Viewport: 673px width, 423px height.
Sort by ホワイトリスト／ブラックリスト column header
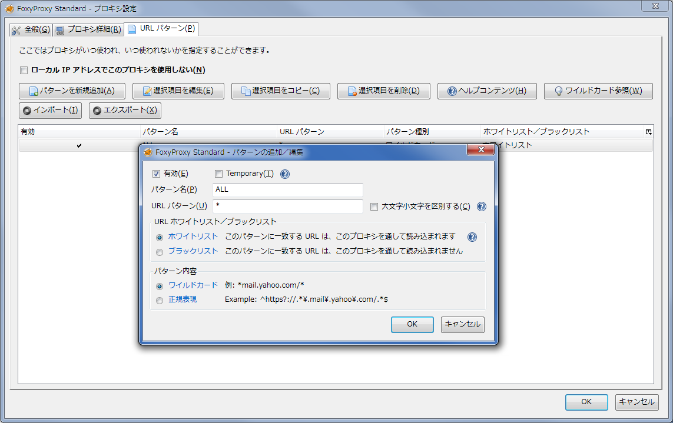coord(562,132)
